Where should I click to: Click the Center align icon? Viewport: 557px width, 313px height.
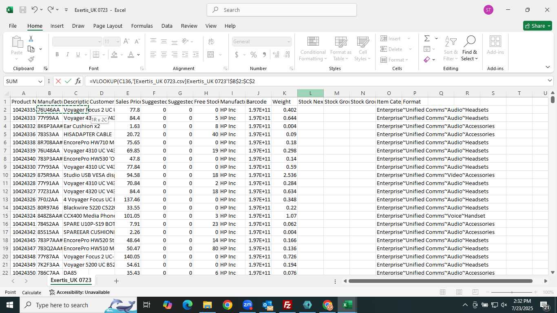coord(164,55)
